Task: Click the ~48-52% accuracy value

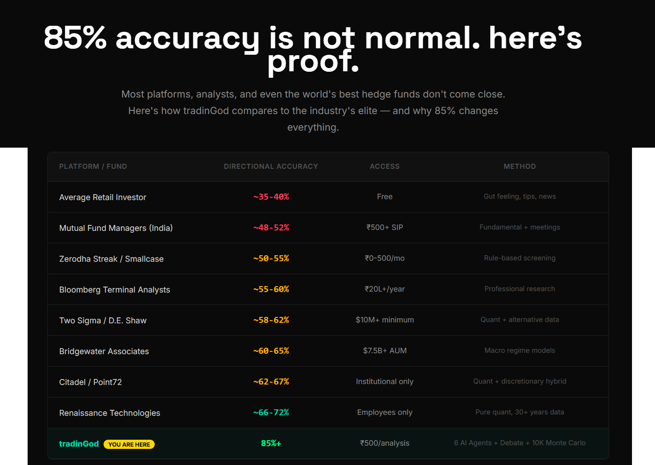Action: pos(271,228)
